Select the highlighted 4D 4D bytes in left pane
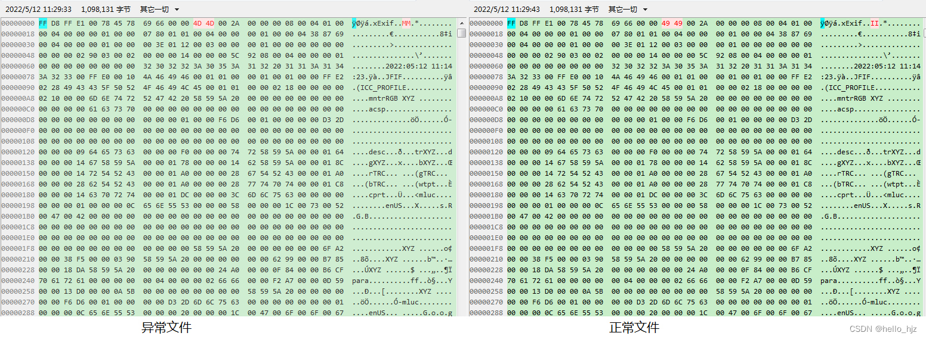The image size is (926, 339). click(203, 23)
